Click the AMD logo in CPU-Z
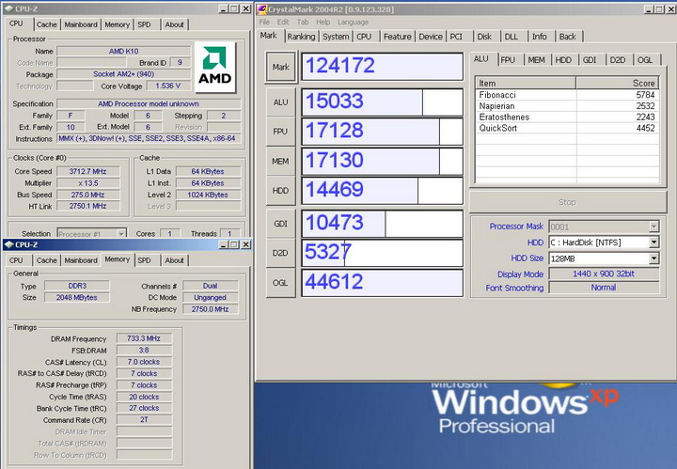The width and height of the screenshot is (677, 469). [215, 67]
